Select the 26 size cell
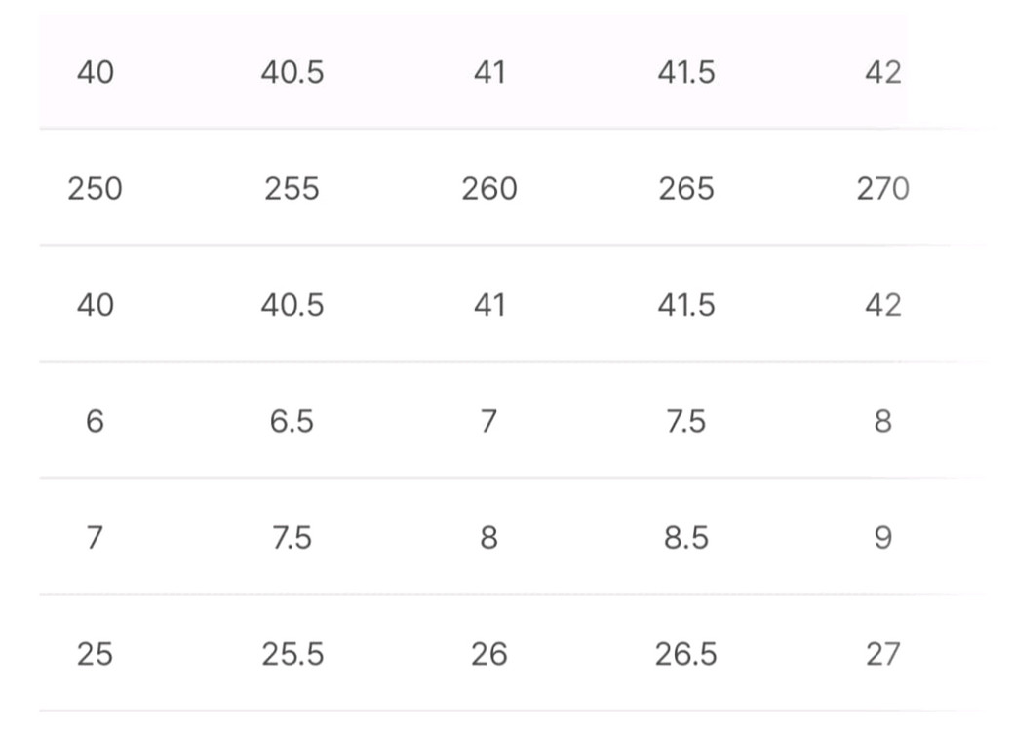This screenshot has height=731, width=1012. pos(488,654)
